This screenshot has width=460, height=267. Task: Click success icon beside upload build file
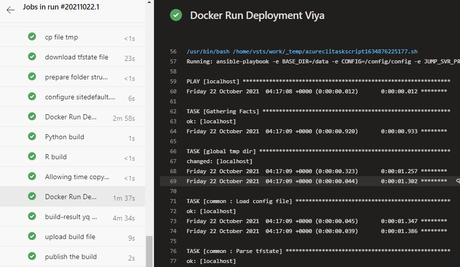click(32, 236)
